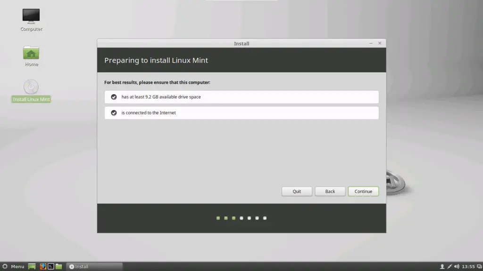This screenshot has width=483, height=271.
Task: Open the Mint Menu button
Action: [x=14, y=266]
